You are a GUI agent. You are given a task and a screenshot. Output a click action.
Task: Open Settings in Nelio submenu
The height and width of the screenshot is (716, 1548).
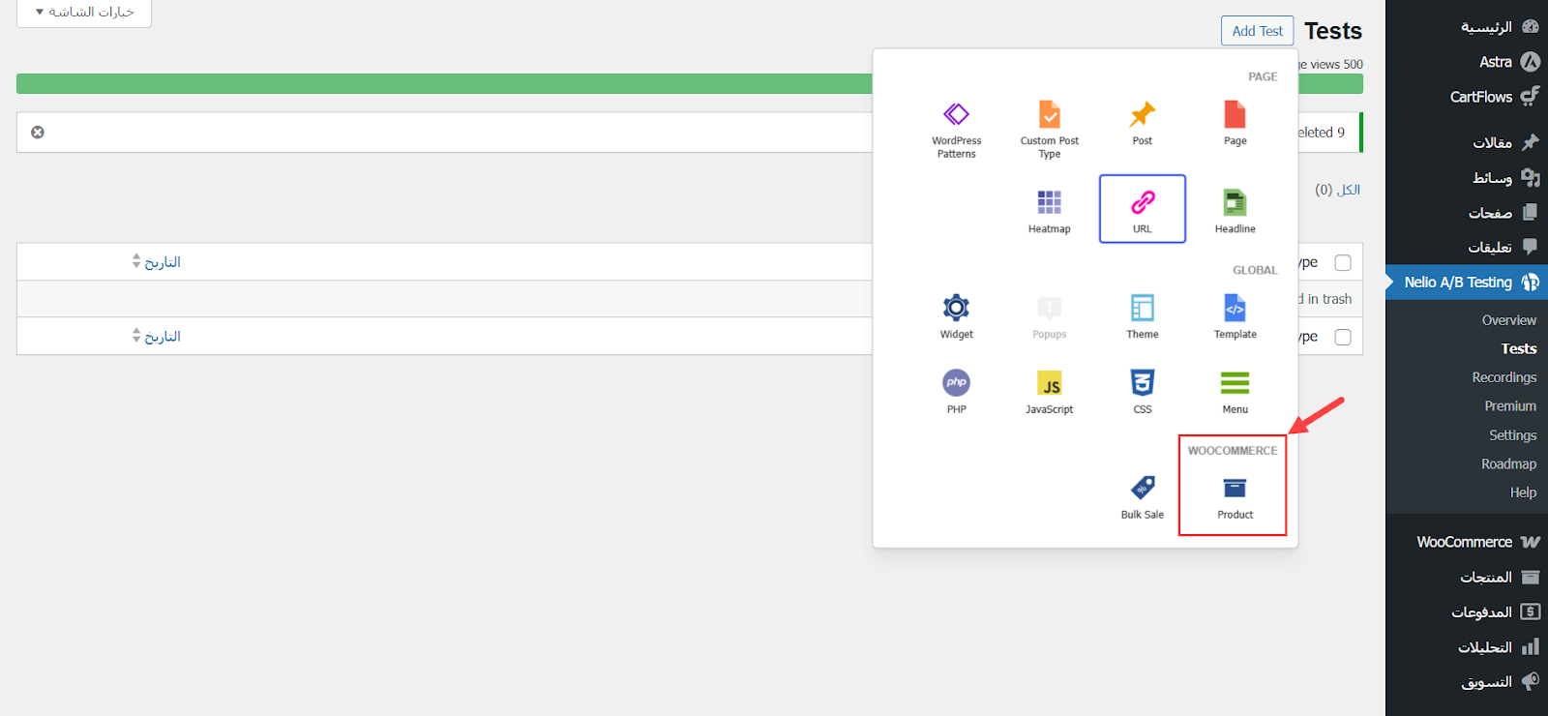point(1512,435)
